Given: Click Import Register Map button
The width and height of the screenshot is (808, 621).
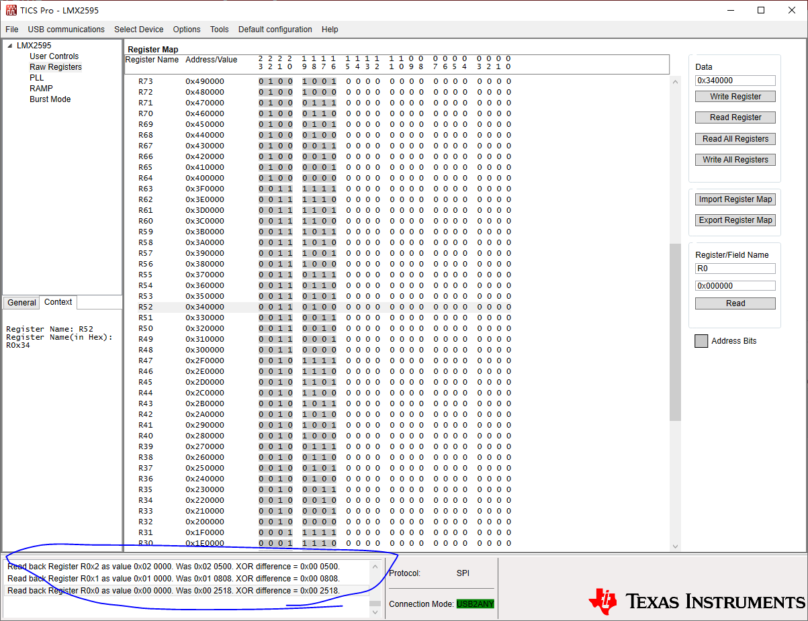Looking at the screenshot, I should (x=735, y=199).
